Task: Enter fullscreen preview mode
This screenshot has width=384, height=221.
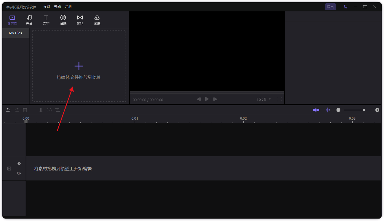Action: [x=279, y=99]
